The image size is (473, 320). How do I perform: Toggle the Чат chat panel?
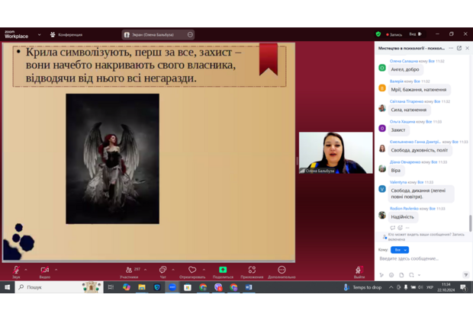tap(162, 270)
